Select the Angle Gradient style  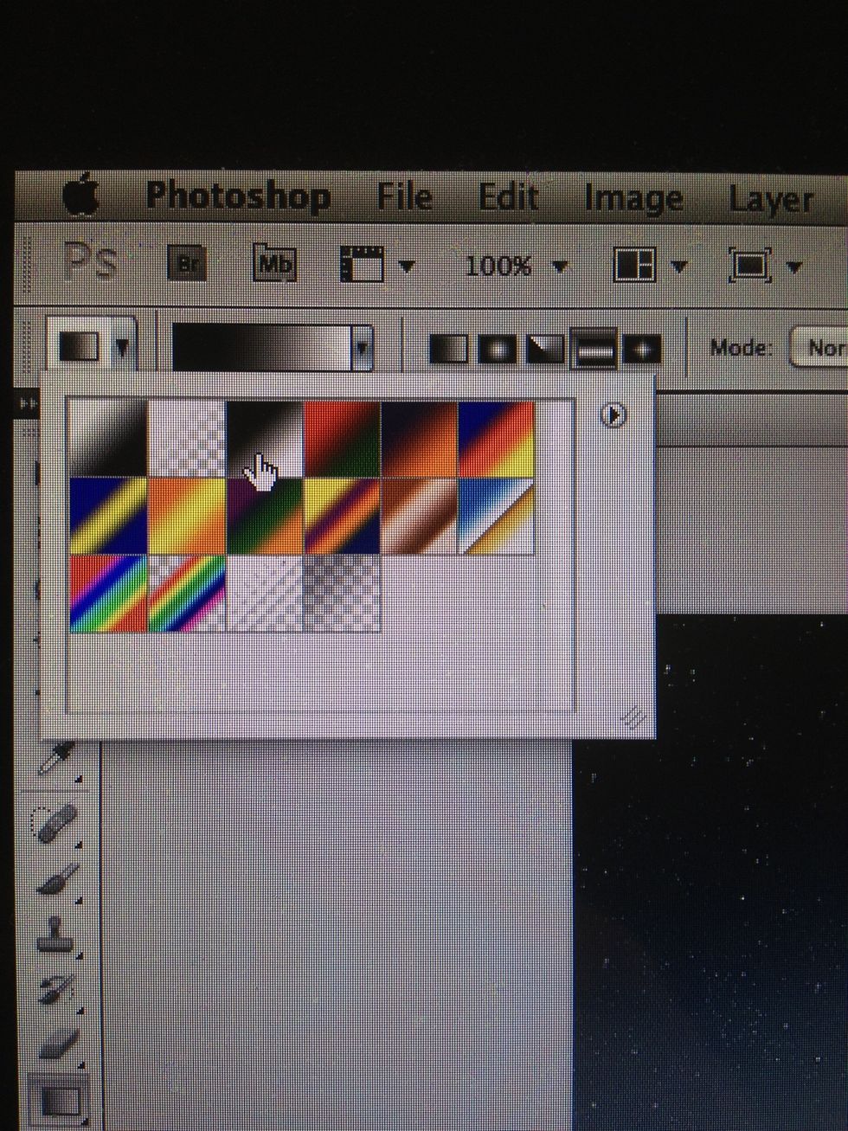(x=545, y=350)
